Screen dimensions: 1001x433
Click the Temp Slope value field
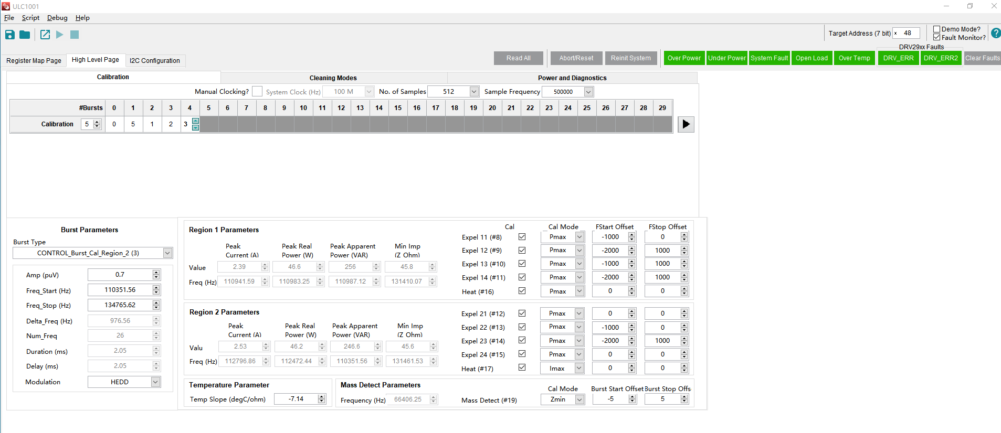click(x=296, y=399)
